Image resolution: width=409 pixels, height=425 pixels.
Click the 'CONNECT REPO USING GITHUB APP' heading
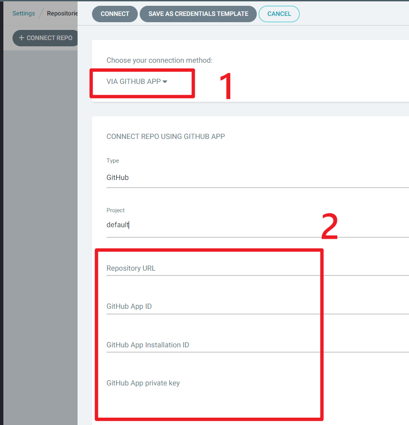pos(166,137)
